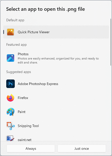Click the Quick Picture Viewer icon
Image resolution: width=112 pixels, height=156 pixels.
tap(10, 32)
